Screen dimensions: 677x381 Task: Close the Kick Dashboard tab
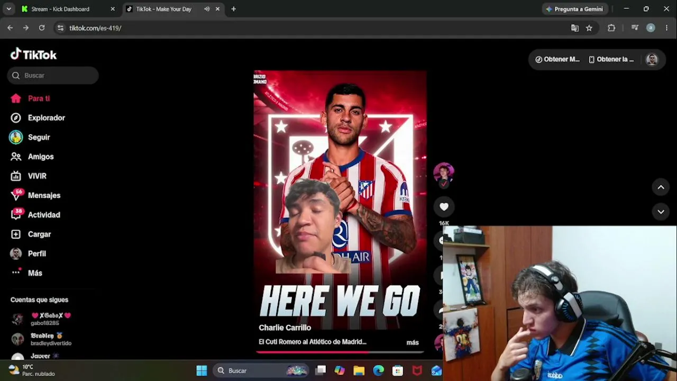(112, 9)
